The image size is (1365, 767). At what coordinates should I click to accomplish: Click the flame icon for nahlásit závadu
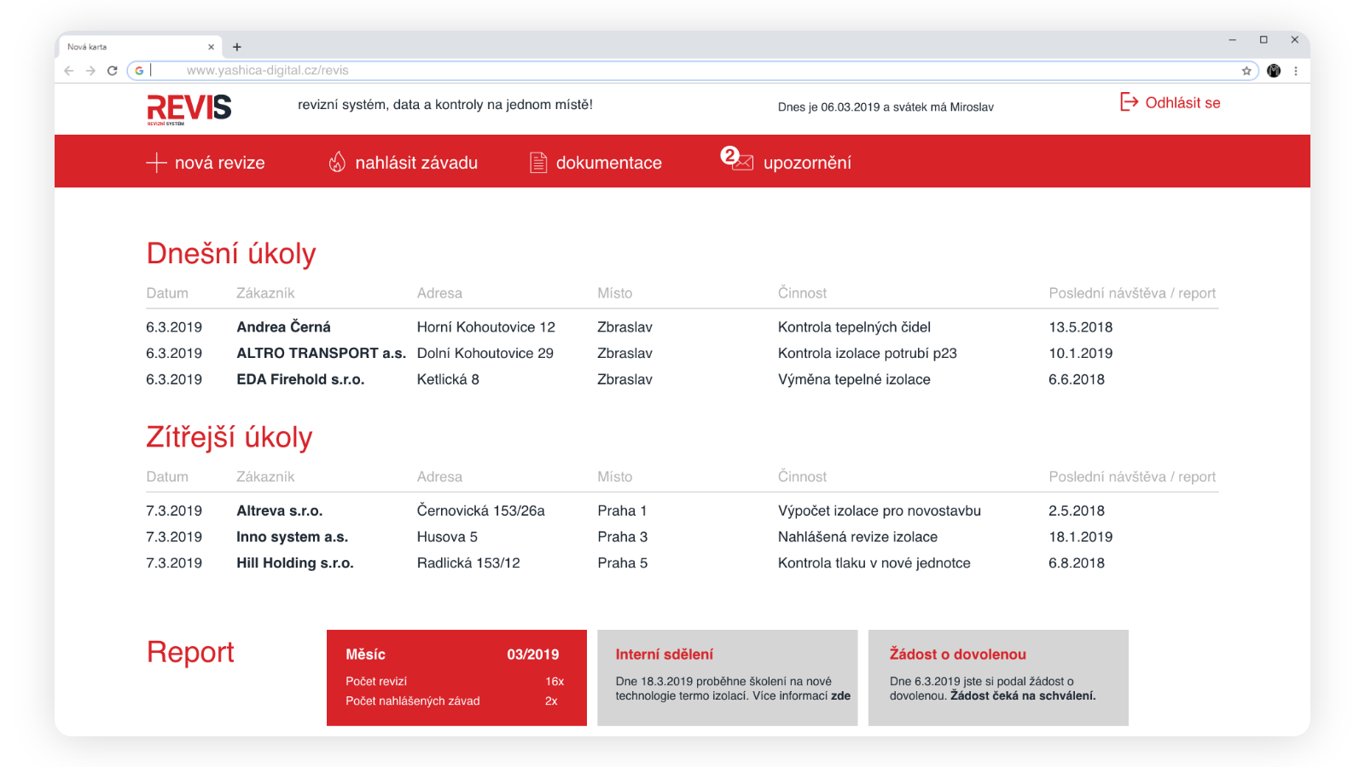click(337, 162)
